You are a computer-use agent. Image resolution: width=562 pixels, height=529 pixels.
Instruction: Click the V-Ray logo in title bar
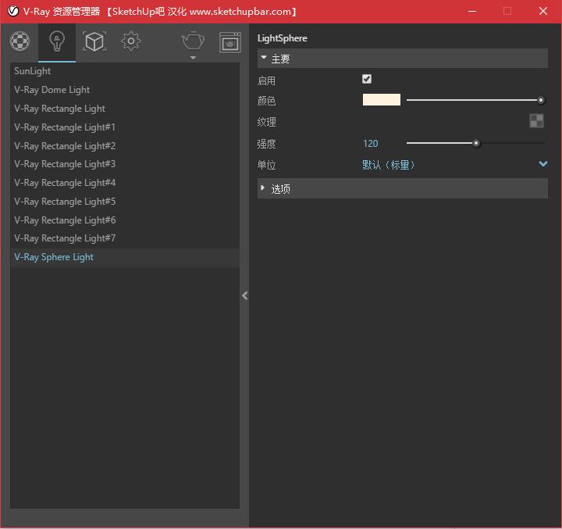(x=13, y=11)
